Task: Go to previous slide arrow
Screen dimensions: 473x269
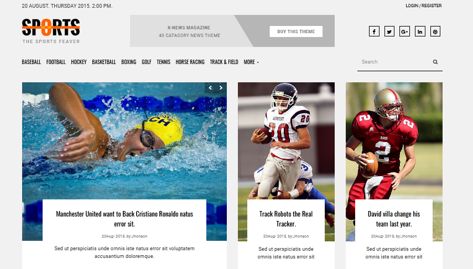Action: coord(211,88)
